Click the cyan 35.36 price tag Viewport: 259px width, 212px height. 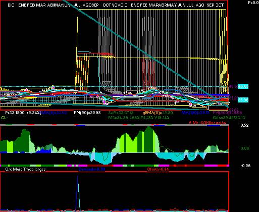[x=243, y=100]
